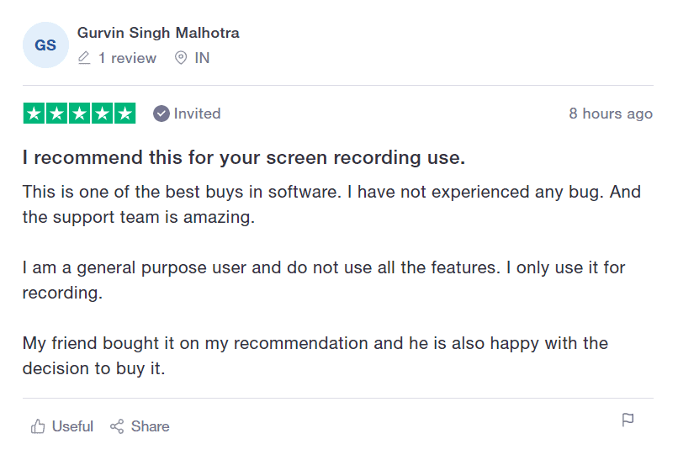Click the location pin icon
The height and width of the screenshot is (460, 678).
(181, 57)
